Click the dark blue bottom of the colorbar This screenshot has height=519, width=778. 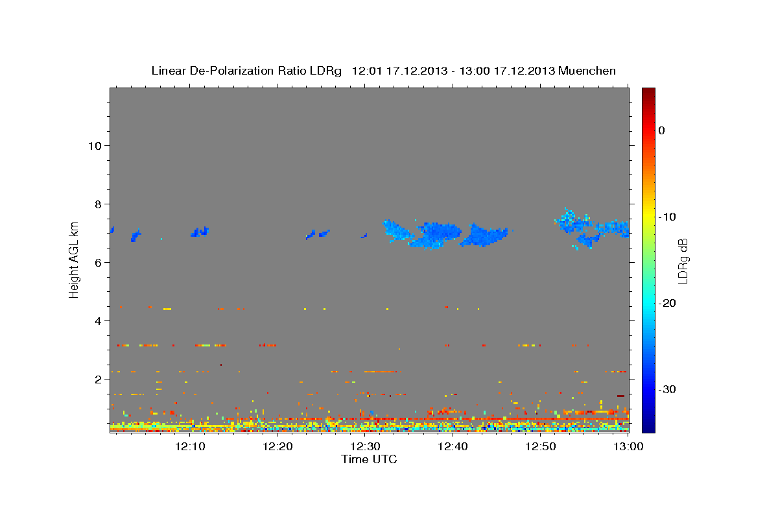[648, 425]
